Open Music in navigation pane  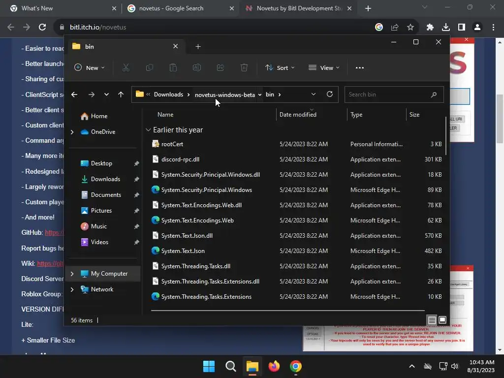(98, 226)
